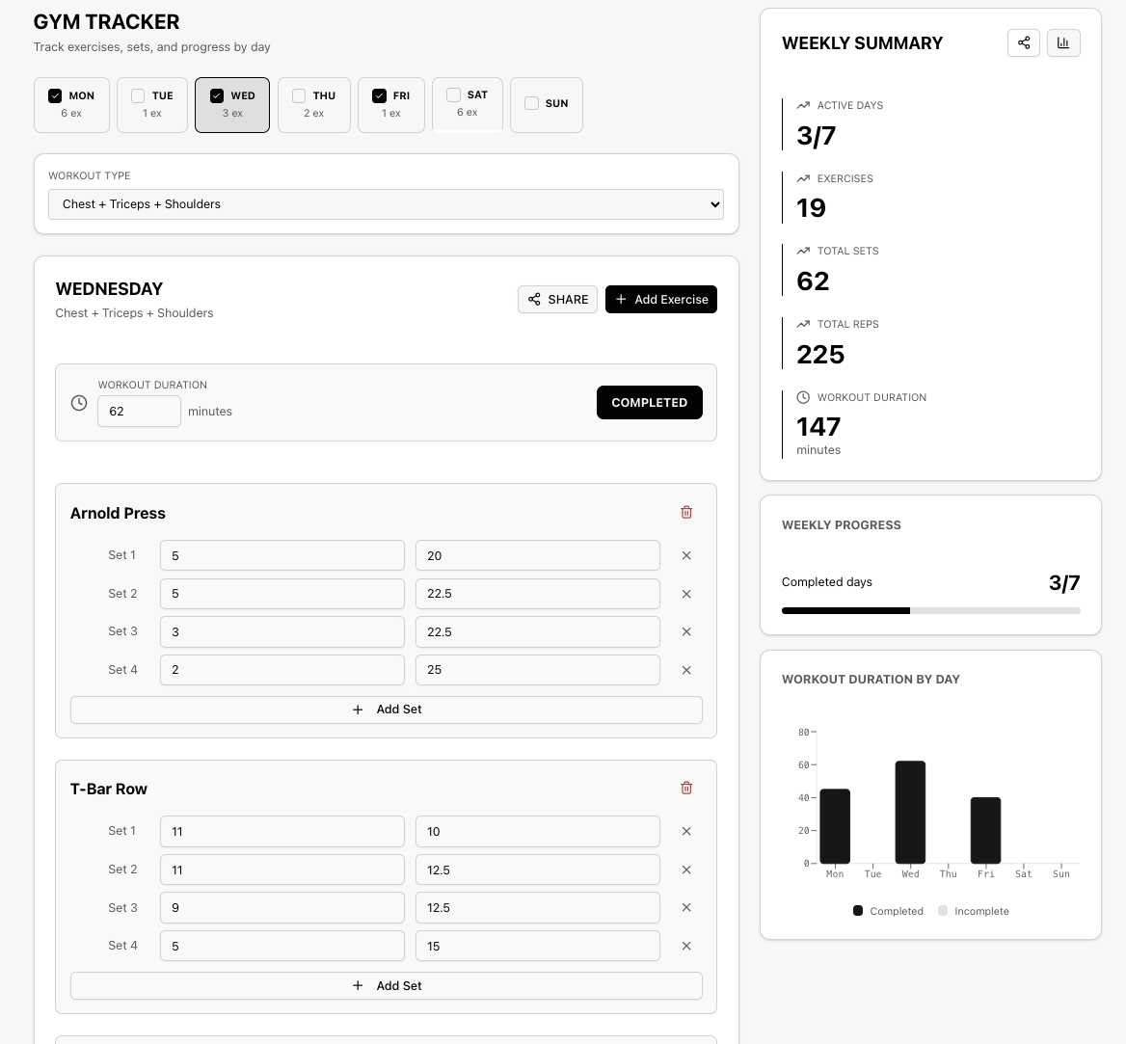Remove Set 4 of Arnold Press
Screen dimensions: 1126x1044
[x=686, y=670]
